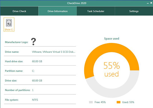Open the Drive Check tab
Viewport: 153px width, 108px height.
(x=19, y=11)
